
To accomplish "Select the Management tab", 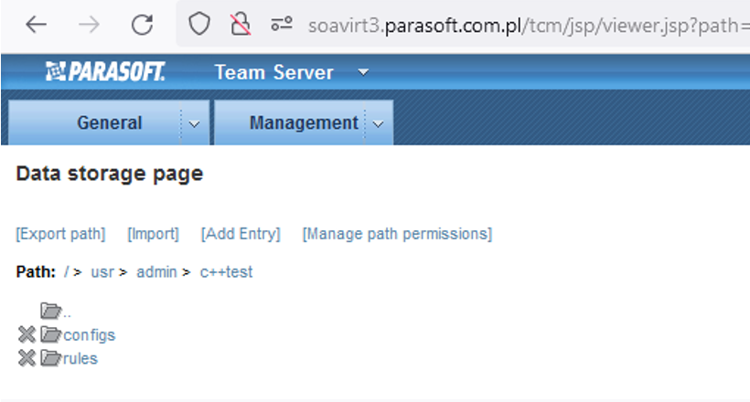I will click(x=304, y=122).
